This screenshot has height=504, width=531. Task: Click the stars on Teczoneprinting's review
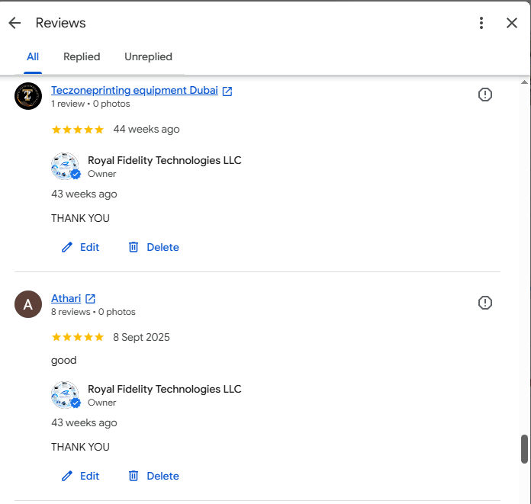click(78, 130)
